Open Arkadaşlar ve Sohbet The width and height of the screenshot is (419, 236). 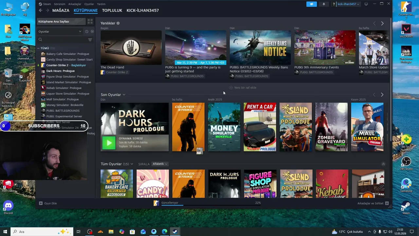pyautogui.click(x=373, y=203)
